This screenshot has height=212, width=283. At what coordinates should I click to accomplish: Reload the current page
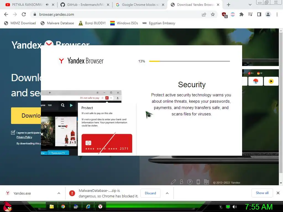24,14
